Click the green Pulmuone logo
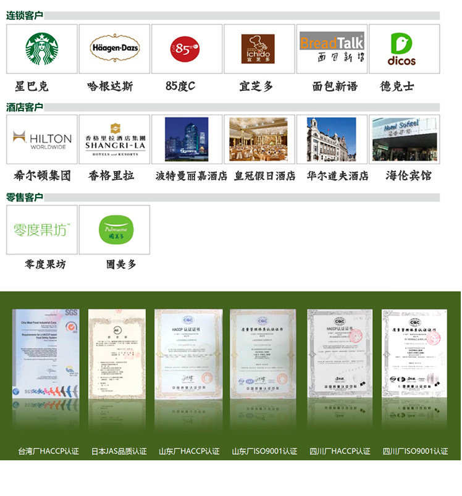The width and height of the screenshot is (462, 496). (116, 230)
